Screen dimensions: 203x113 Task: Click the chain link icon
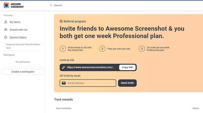[63, 68]
